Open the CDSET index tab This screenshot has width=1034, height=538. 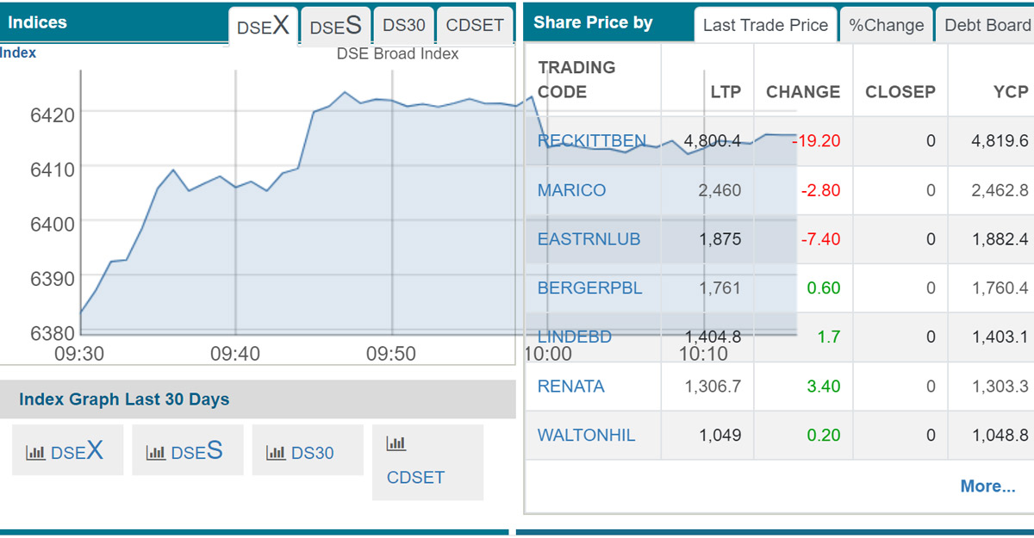[474, 25]
